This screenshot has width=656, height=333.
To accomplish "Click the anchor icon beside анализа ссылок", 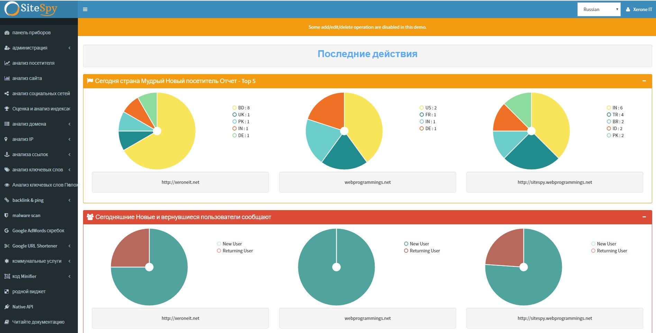I will pyautogui.click(x=7, y=154).
